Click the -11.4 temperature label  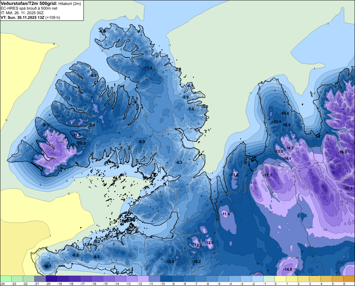pyautogui.click(x=225, y=214)
